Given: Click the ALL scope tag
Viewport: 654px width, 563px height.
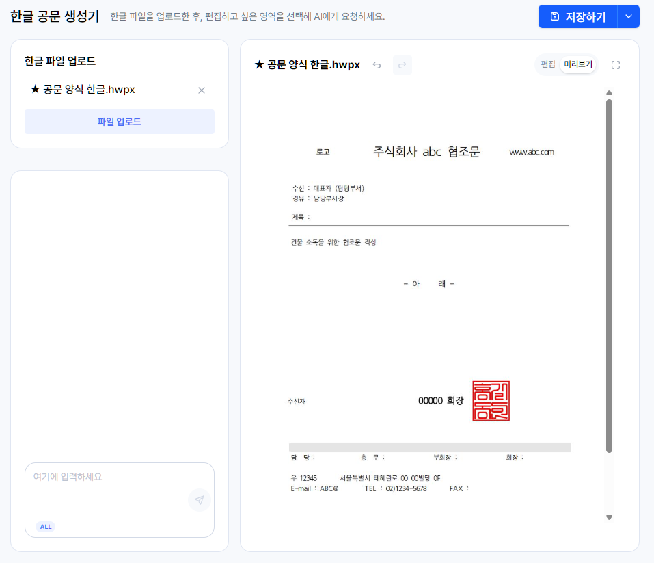Looking at the screenshot, I should [45, 527].
